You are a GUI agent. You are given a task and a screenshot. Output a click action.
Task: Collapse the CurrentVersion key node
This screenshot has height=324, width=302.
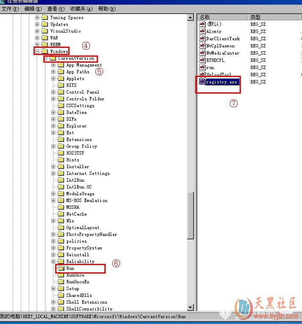tap(45, 58)
